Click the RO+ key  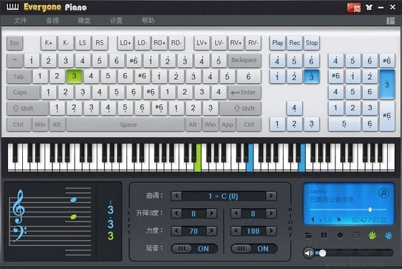tap(159, 43)
